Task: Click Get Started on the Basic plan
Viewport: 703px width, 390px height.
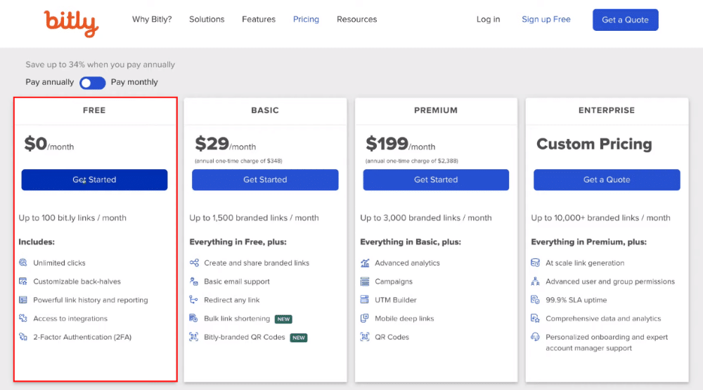Action: tap(265, 180)
